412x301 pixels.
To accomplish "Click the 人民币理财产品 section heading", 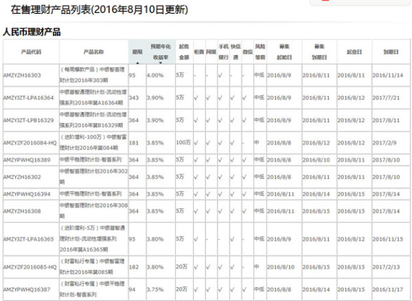I will 32,32.
